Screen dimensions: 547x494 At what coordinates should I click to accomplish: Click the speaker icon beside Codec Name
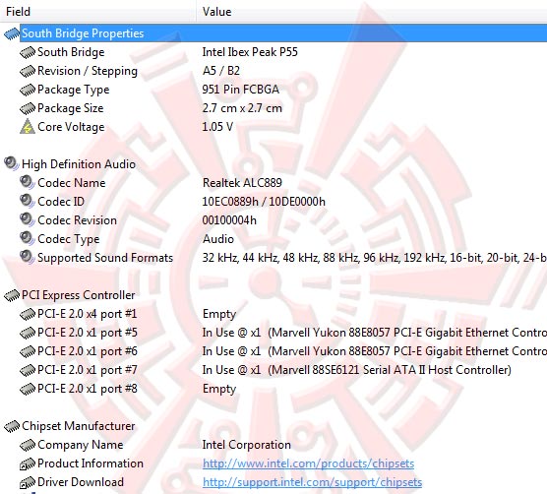pos(28,182)
